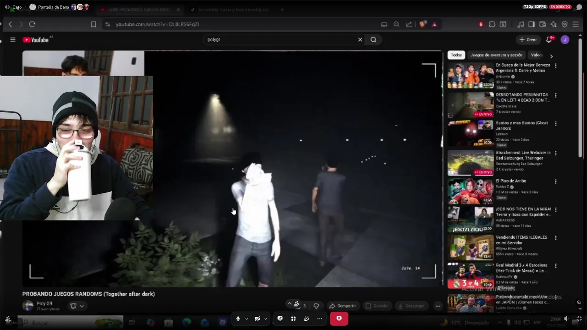Open the '720p 30FPS' stream quality badge
Image resolution: width=587 pixels, height=330 pixels.
pos(534,7)
